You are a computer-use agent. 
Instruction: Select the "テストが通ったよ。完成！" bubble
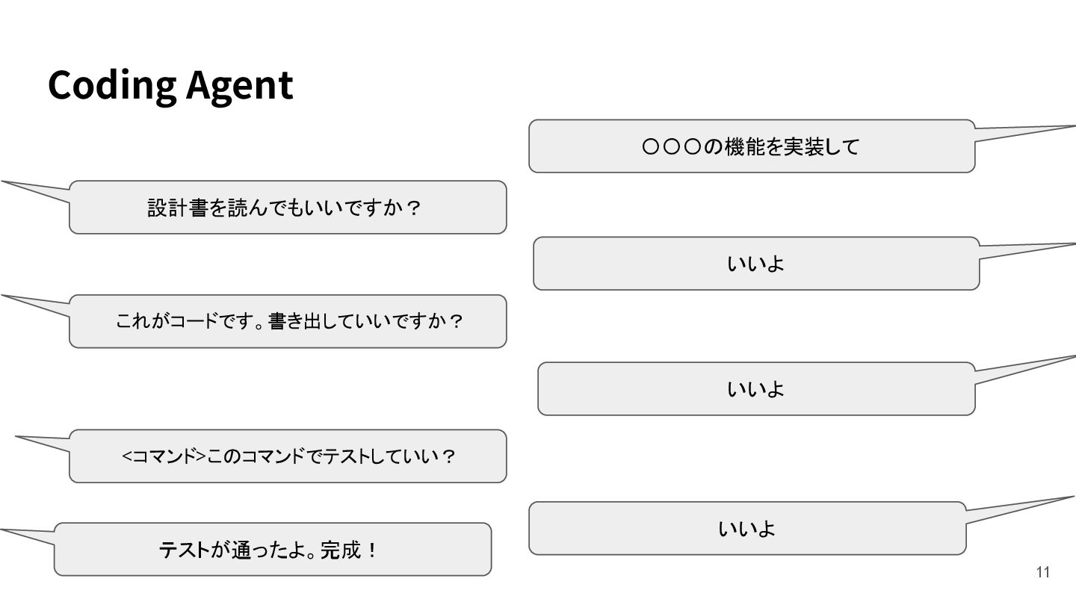click(272, 550)
